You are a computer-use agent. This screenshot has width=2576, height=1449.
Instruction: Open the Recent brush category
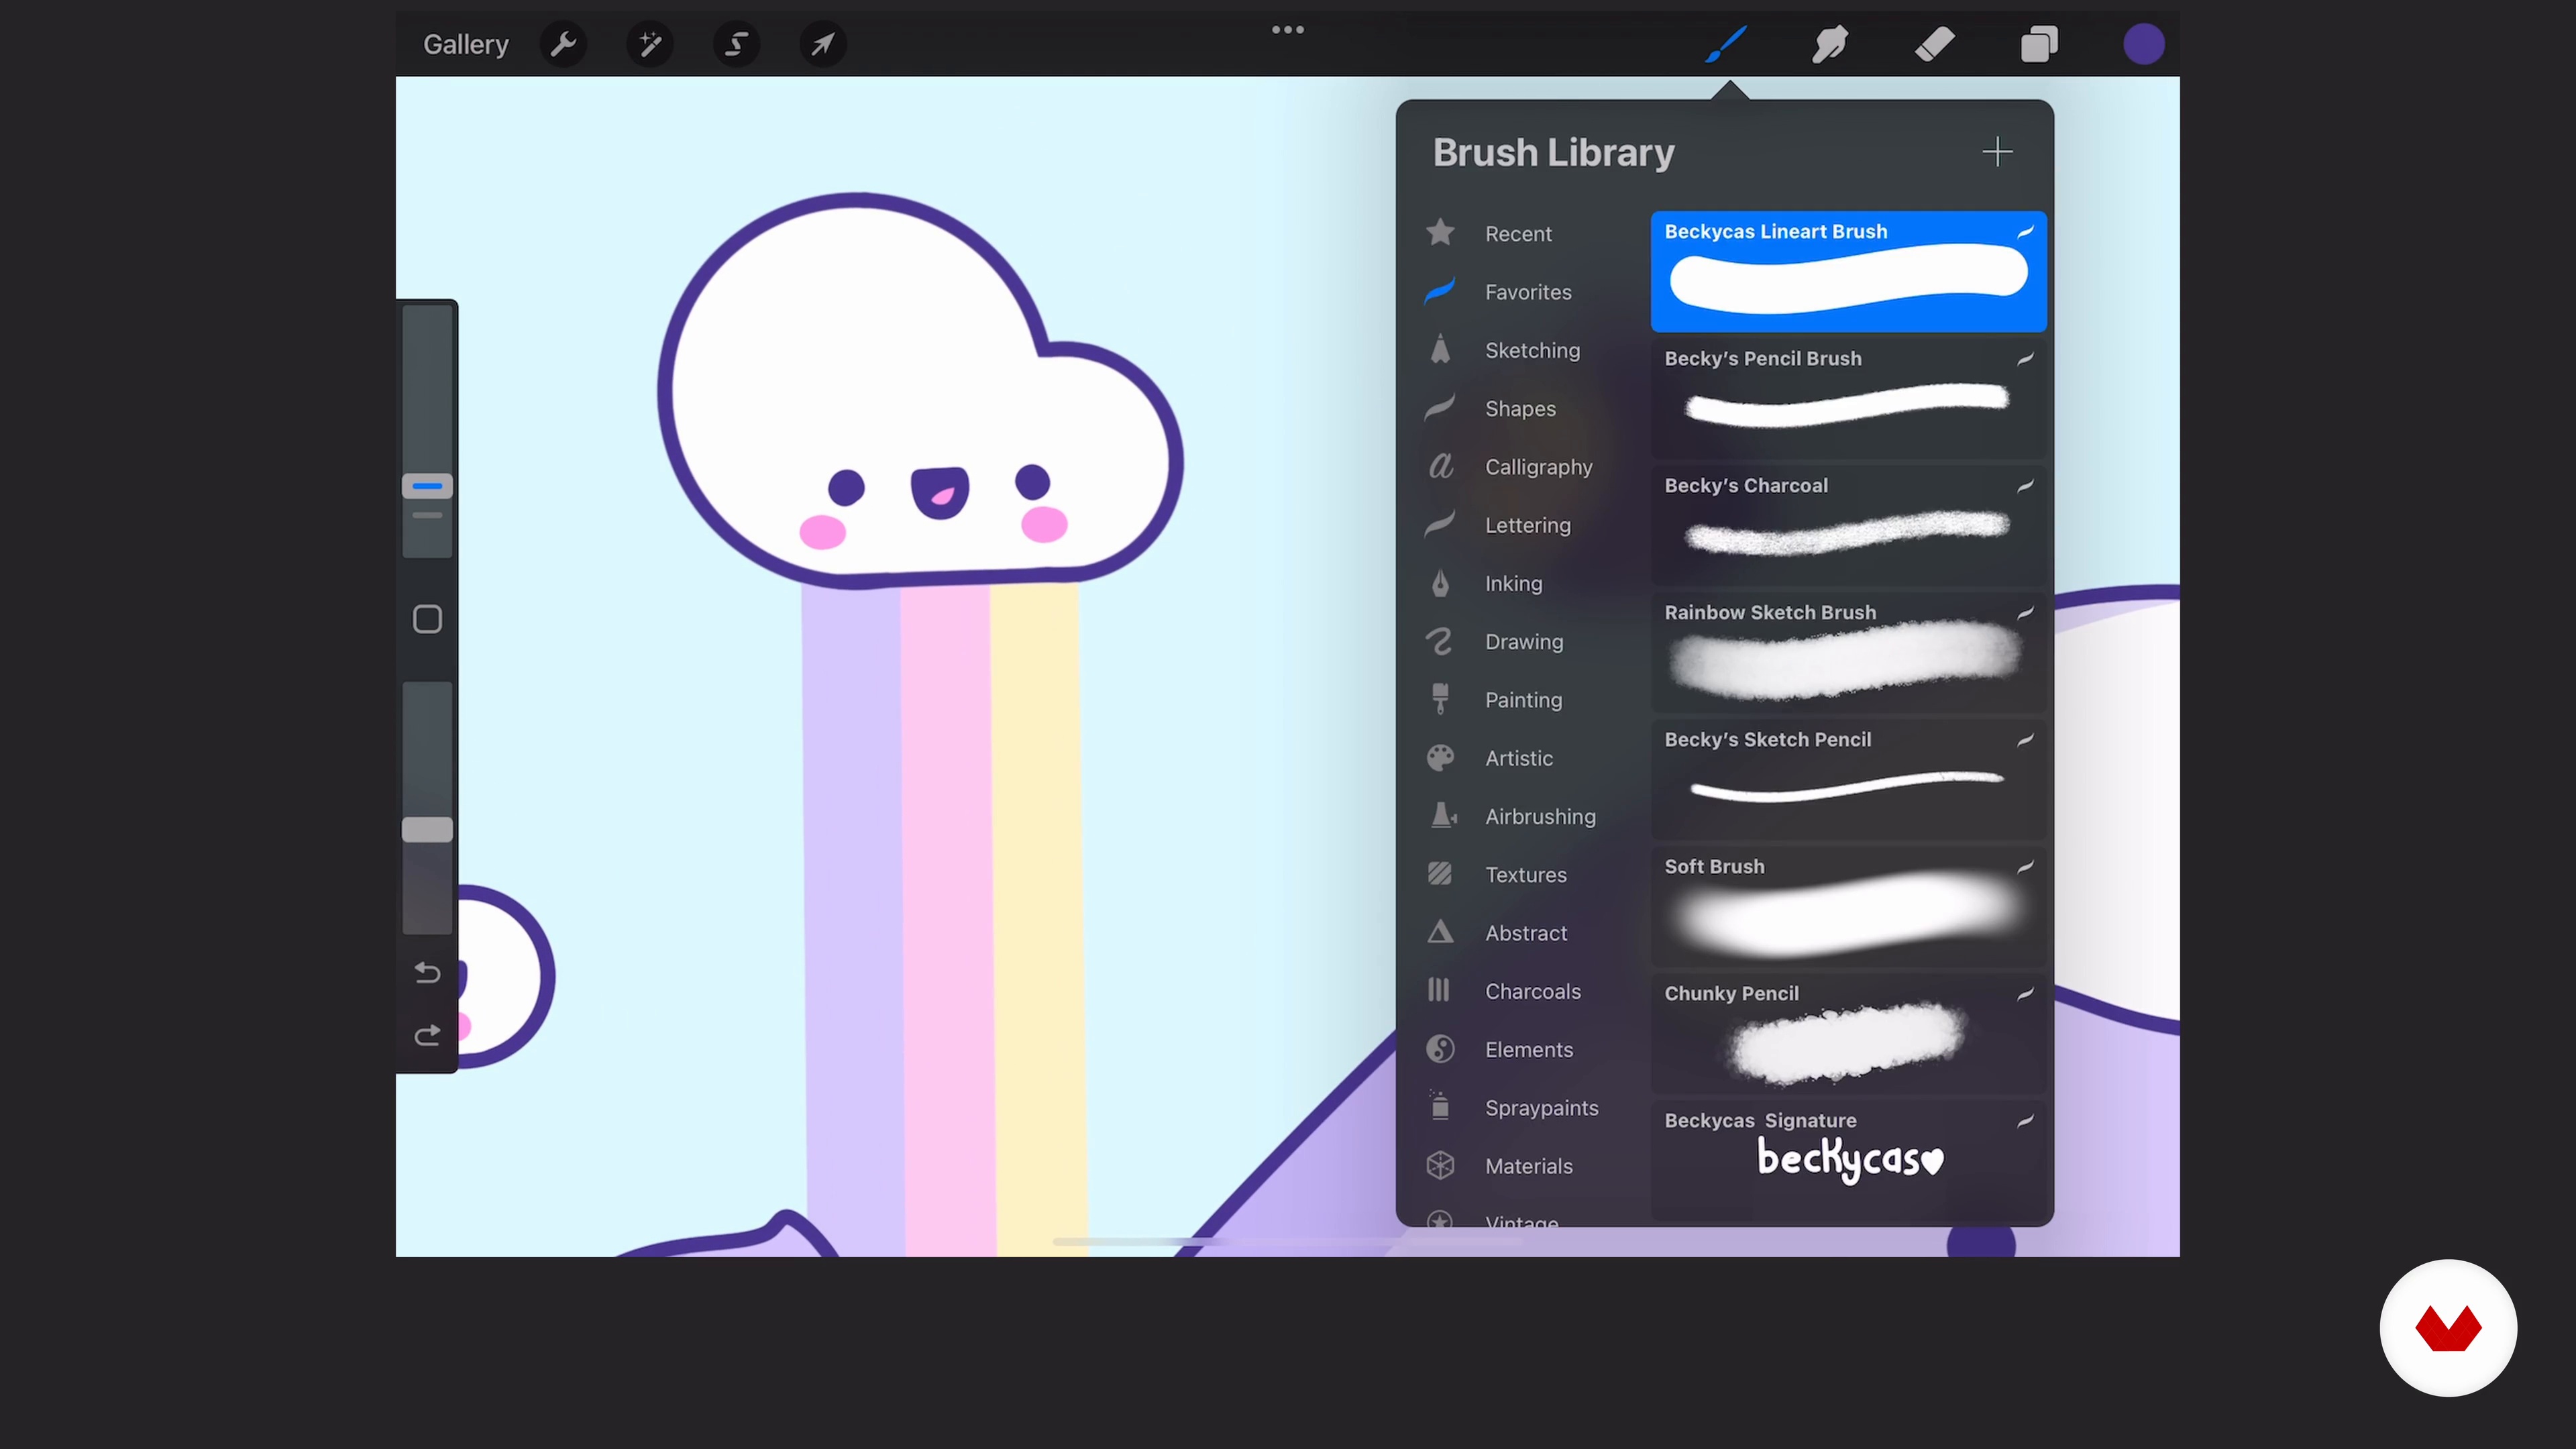pos(1518,233)
